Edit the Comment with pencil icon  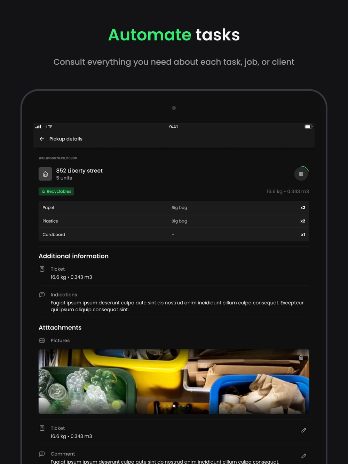(x=303, y=456)
